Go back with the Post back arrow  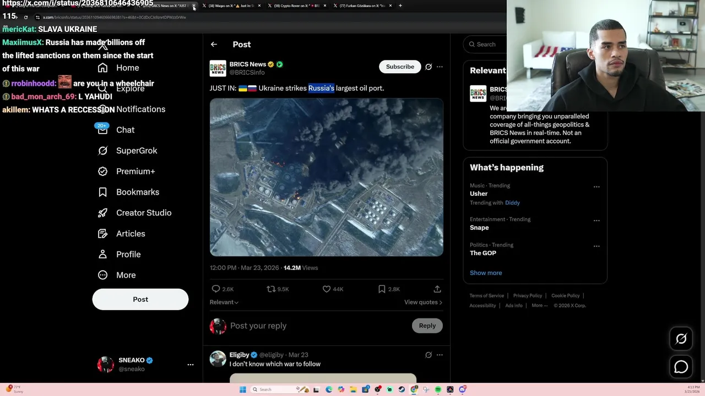[x=214, y=45]
